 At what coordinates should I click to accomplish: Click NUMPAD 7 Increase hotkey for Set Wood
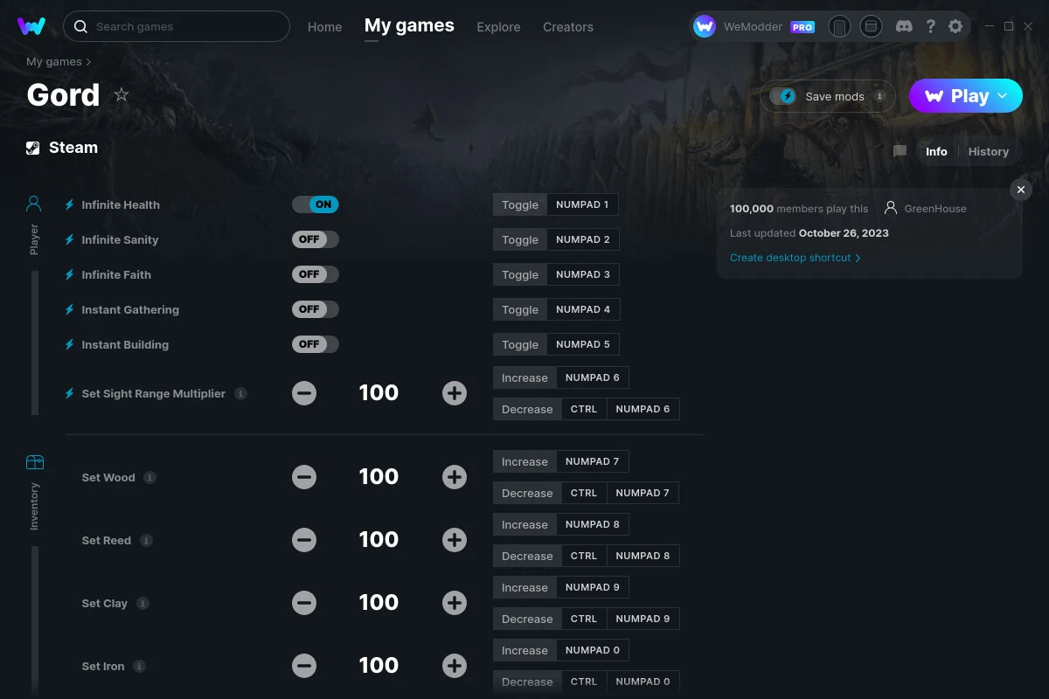pyautogui.click(x=593, y=461)
